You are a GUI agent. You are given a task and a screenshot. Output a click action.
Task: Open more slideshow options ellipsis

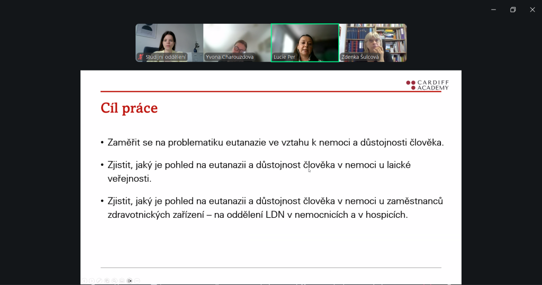tap(137, 281)
